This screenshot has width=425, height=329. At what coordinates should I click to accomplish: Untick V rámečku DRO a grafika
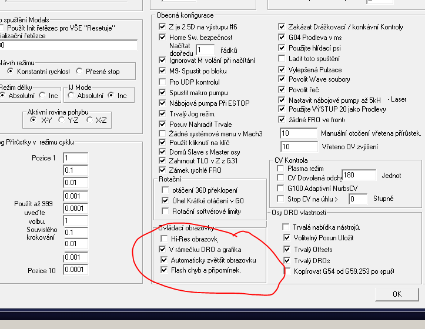point(165,249)
